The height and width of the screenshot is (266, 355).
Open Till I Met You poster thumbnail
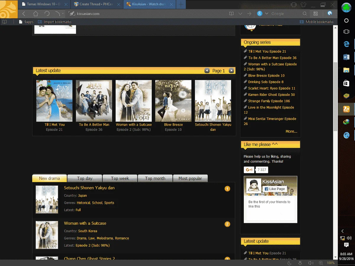(54, 101)
